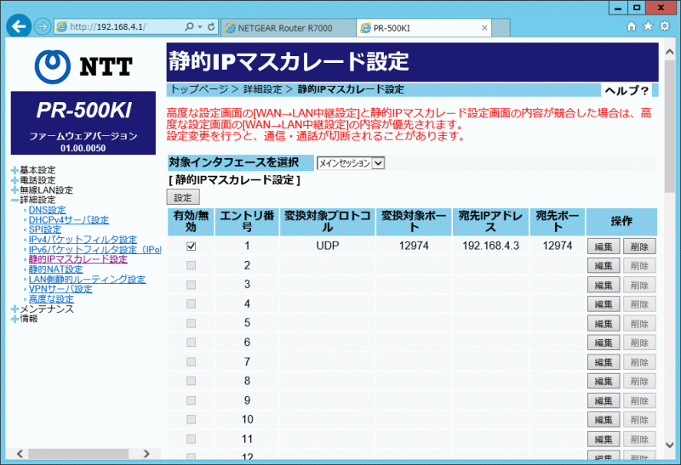Viewport: 681px width, 465px height.
Task: Open browser tools gear icon
Action: tap(664, 26)
